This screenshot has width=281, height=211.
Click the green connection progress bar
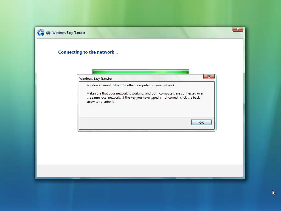click(x=140, y=72)
